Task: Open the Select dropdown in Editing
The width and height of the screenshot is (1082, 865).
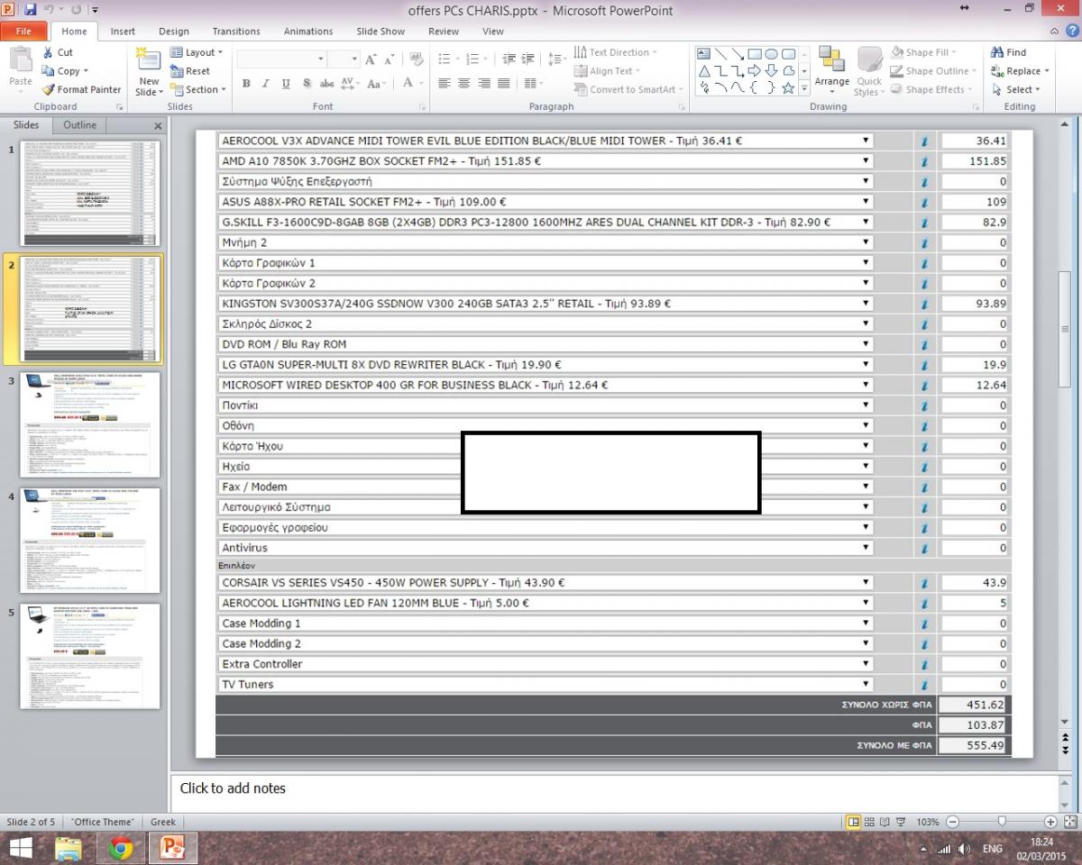Action: point(1016,89)
